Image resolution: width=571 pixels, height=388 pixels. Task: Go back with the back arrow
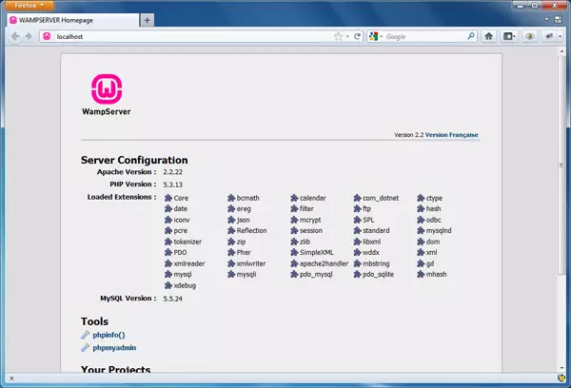pos(14,37)
